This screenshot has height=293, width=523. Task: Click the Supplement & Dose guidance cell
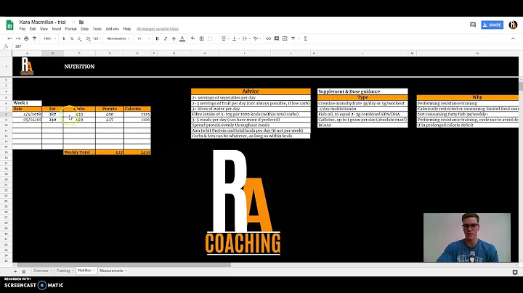click(362, 91)
